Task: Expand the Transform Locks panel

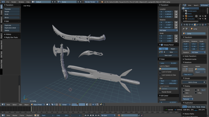Action: click(x=190, y=59)
